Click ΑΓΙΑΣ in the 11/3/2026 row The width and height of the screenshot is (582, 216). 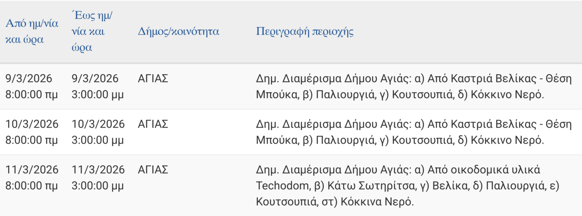153,170
